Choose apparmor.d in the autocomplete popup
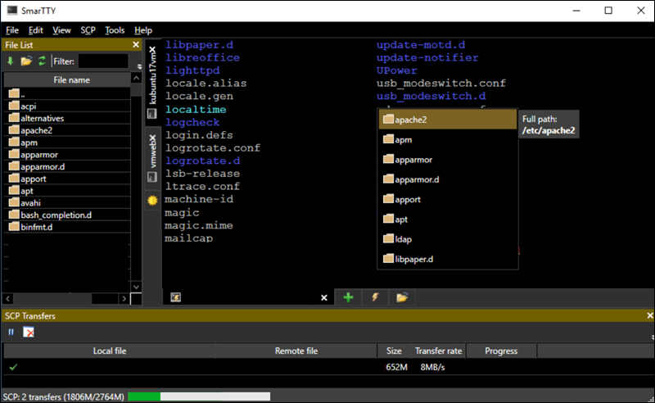The image size is (655, 403). tap(448, 179)
